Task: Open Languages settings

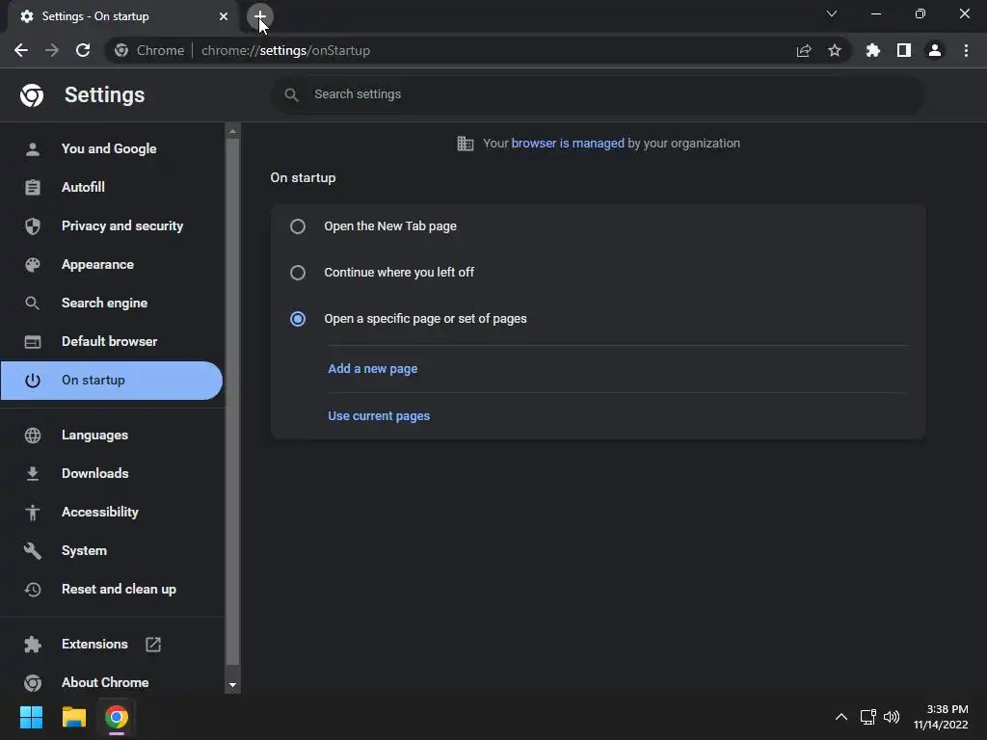Action: tap(112, 436)
